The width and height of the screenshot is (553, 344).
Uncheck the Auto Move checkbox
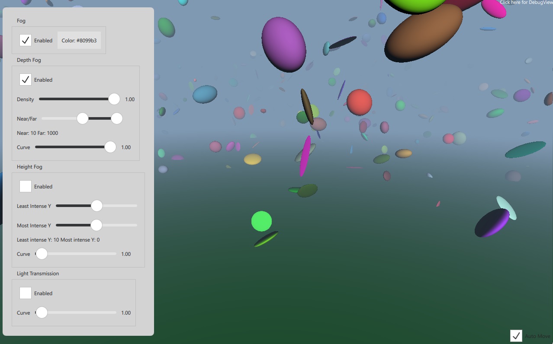tap(516, 336)
